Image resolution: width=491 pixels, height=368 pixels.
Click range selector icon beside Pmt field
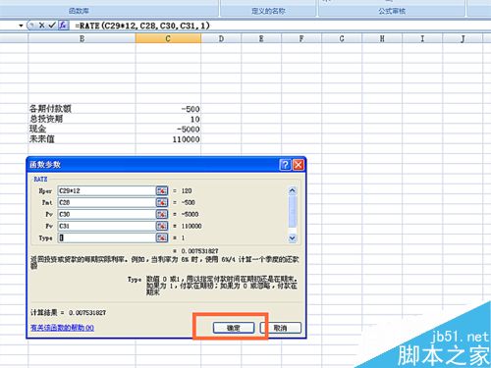click(162, 202)
